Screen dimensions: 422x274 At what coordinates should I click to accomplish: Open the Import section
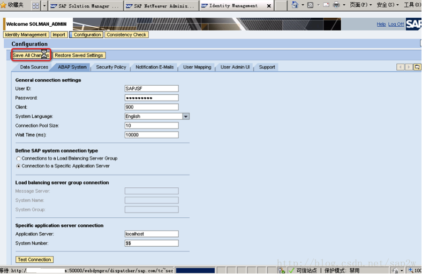point(59,35)
